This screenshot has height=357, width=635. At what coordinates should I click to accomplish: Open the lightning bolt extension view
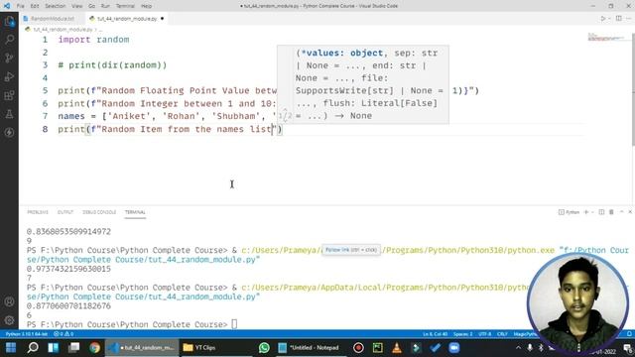tap(9, 132)
